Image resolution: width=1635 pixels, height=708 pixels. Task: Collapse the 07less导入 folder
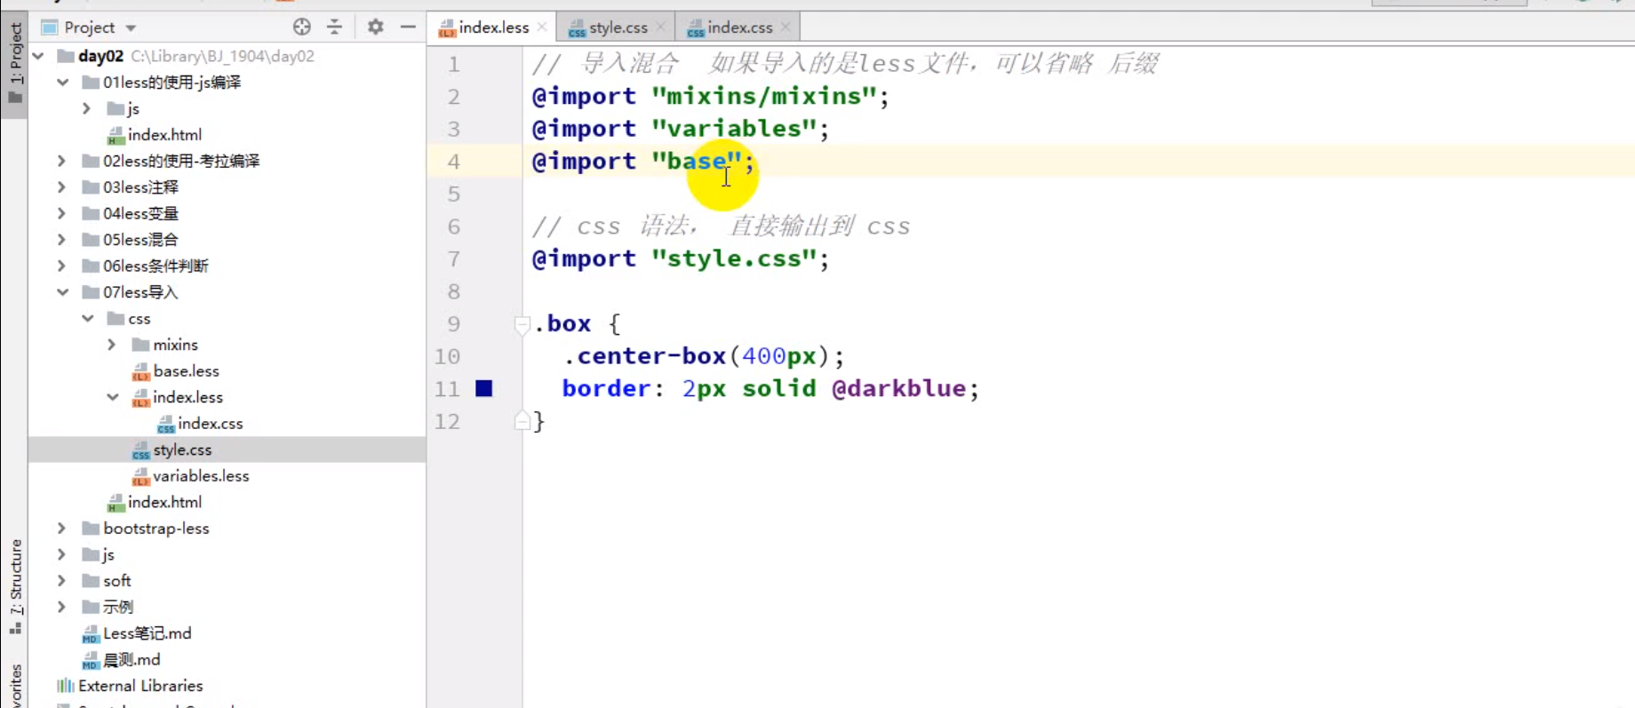(62, 292)
